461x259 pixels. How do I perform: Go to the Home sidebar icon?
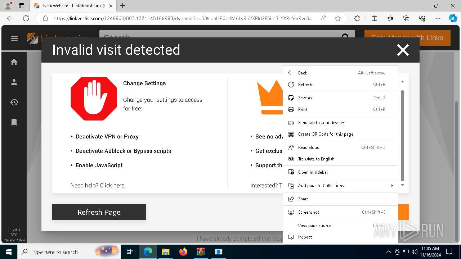[x=14, y=62]
